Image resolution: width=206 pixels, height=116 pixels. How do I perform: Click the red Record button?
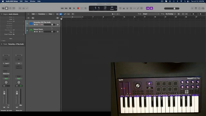78,8
